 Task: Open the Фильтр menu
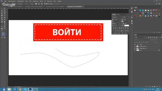tap(41, 1)
